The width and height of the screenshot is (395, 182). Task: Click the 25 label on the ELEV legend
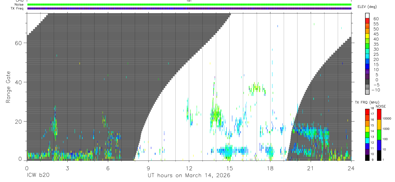(x=376, y=54)
